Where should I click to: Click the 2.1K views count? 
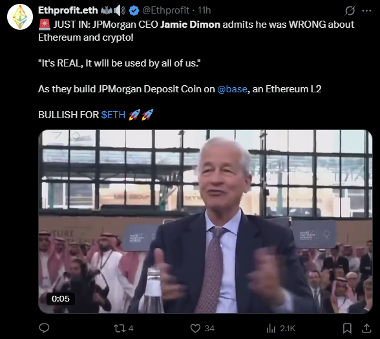288,329
